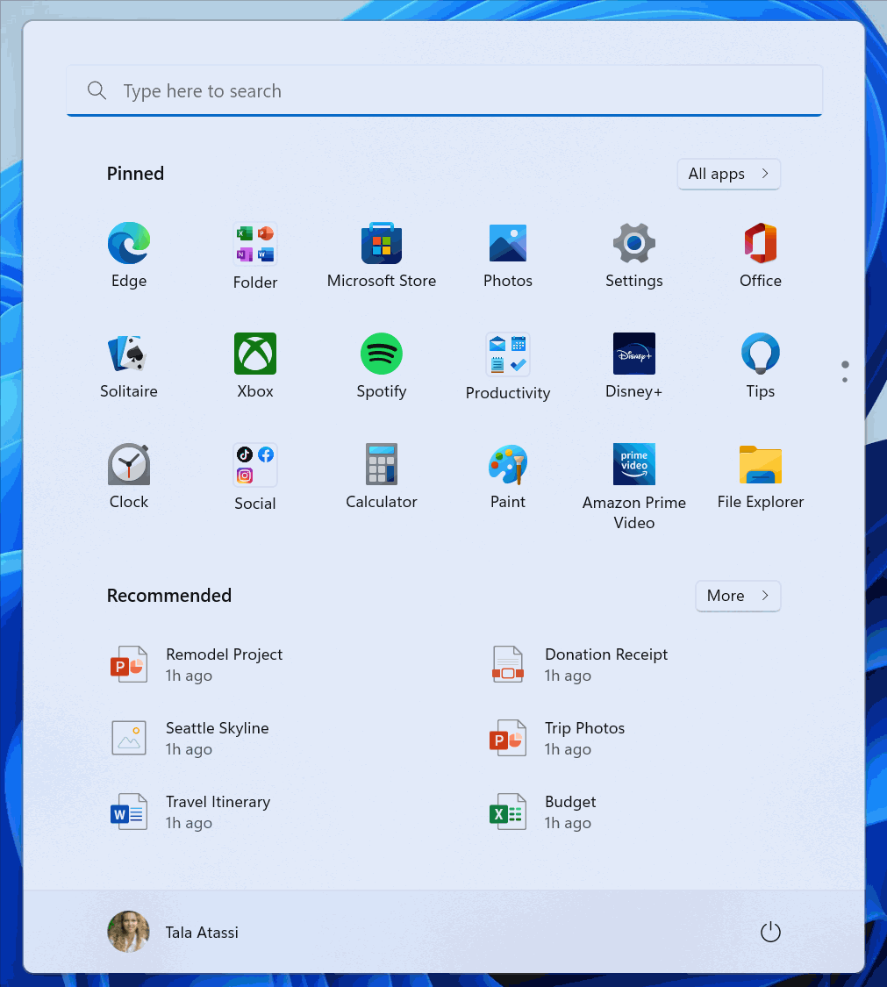
Task: Launch the Office app
Action: (x=760, y=243)
